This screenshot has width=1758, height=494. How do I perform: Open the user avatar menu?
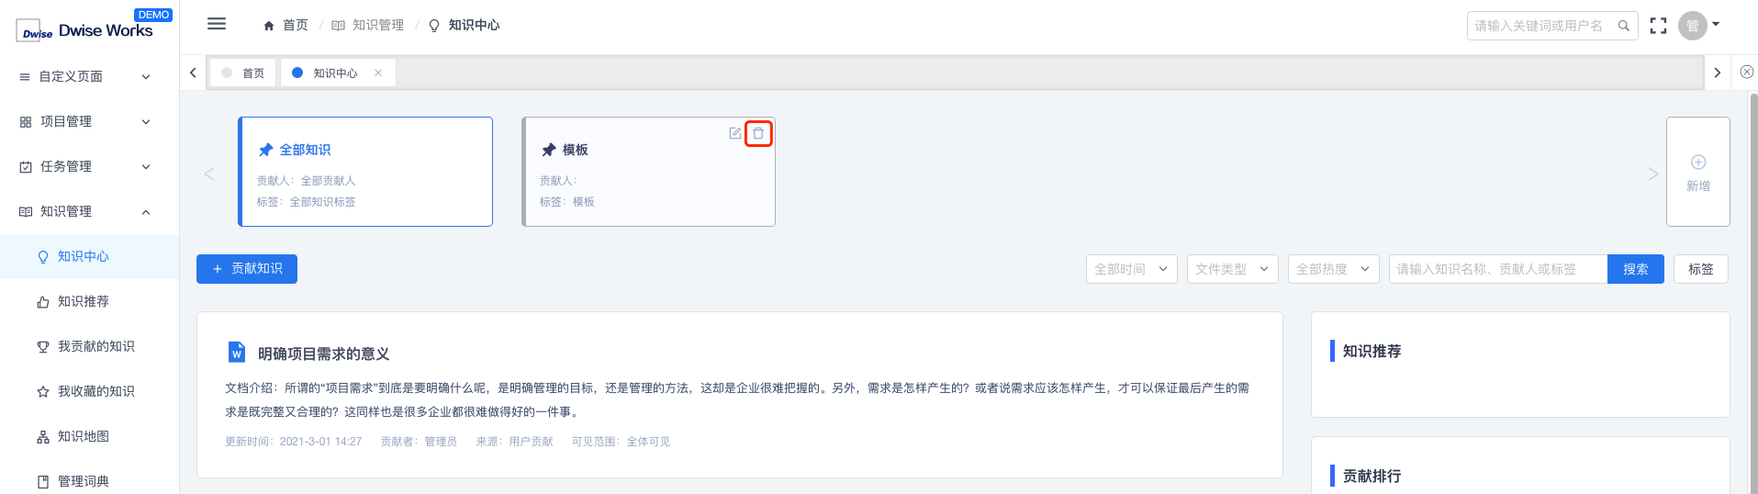(1698, 26)
